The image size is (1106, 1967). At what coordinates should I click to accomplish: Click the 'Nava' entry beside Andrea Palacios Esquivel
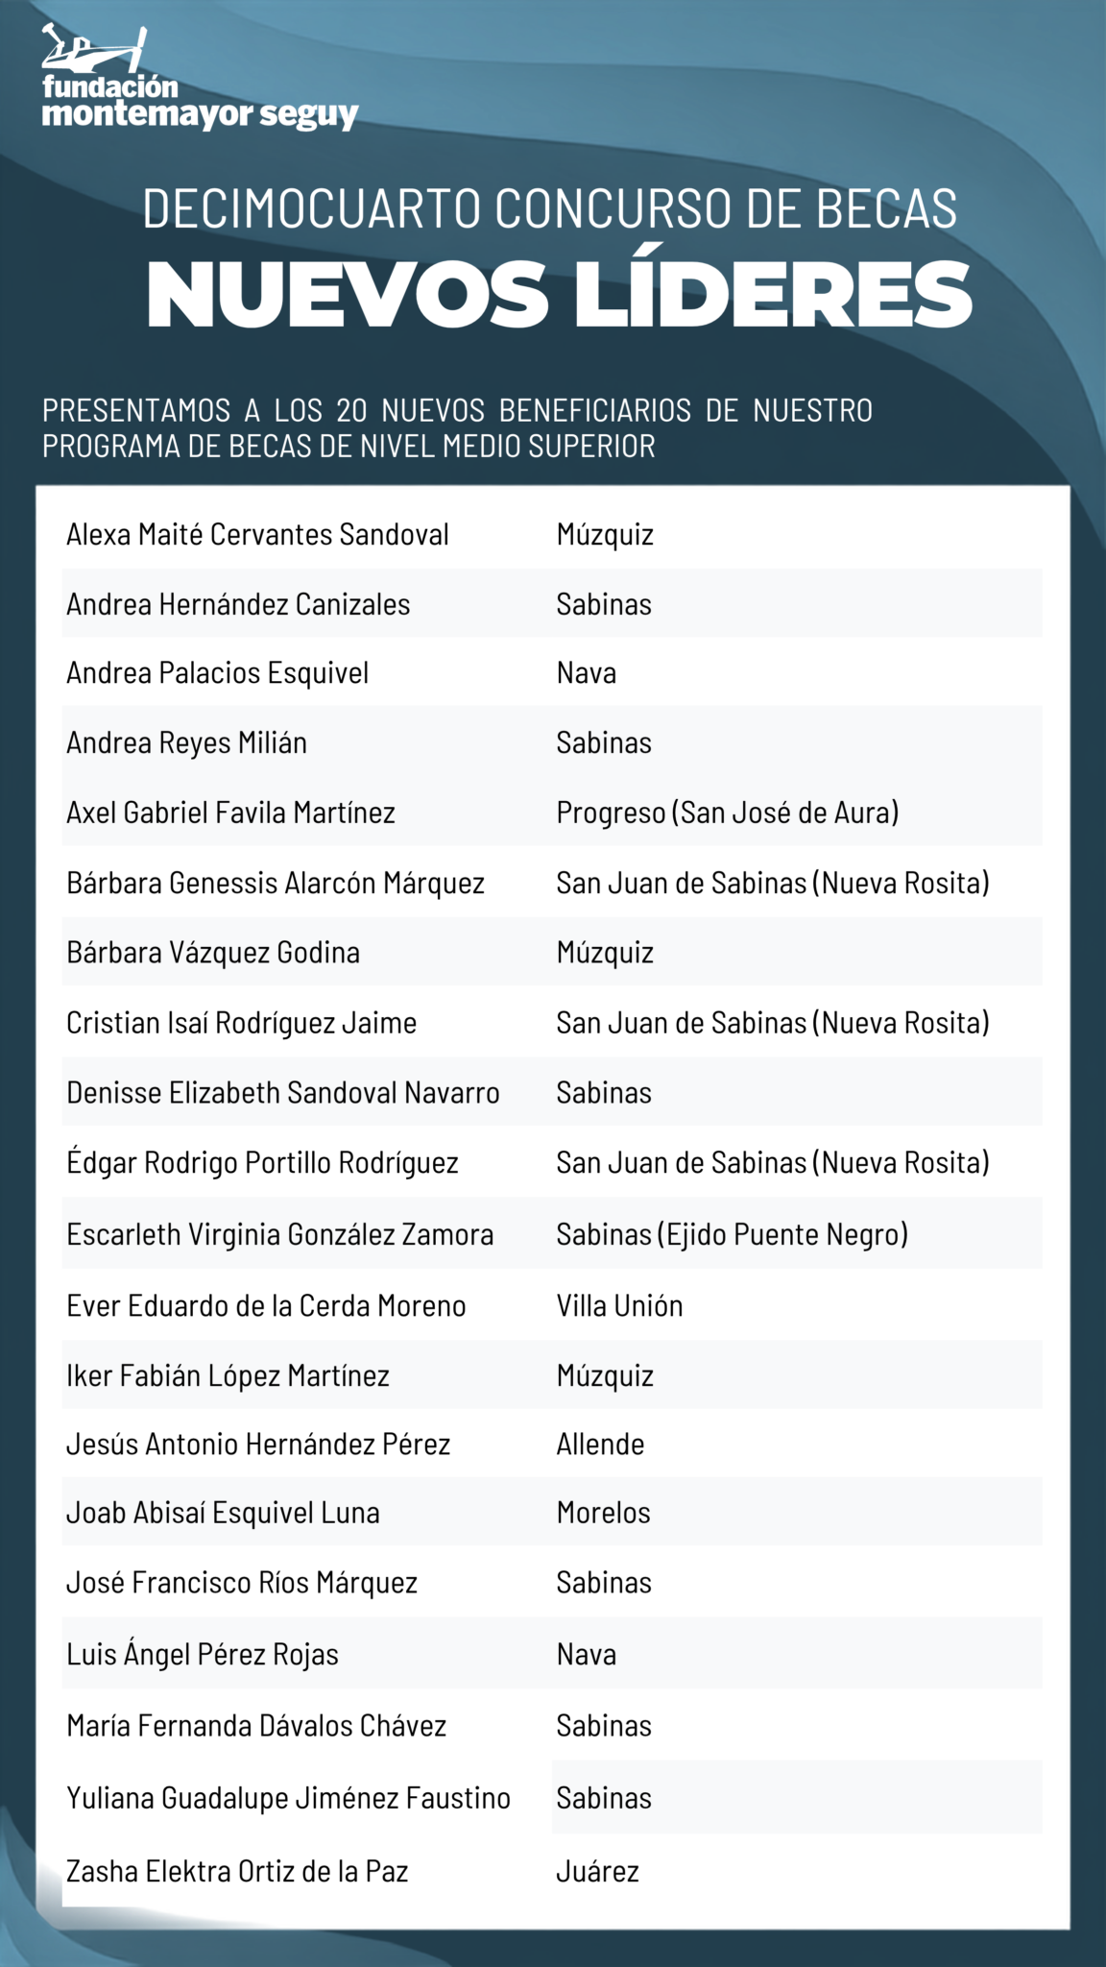click(x=587, y=672)
